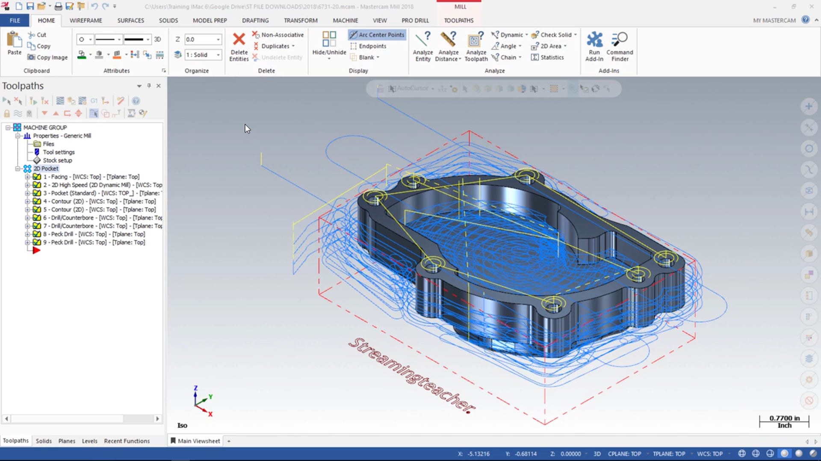Screen dimensions: 821x461
Task: Click the Paste clipboard icon
Action: 14,40
